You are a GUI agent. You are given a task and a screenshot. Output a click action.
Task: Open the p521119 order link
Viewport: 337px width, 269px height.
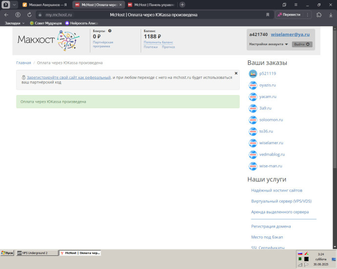[268, 74]
